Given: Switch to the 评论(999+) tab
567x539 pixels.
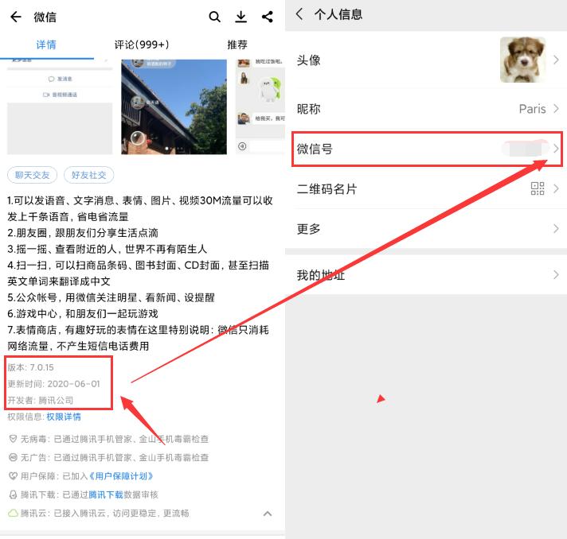Looking at the screenshot, I should (x=142, y=45).
